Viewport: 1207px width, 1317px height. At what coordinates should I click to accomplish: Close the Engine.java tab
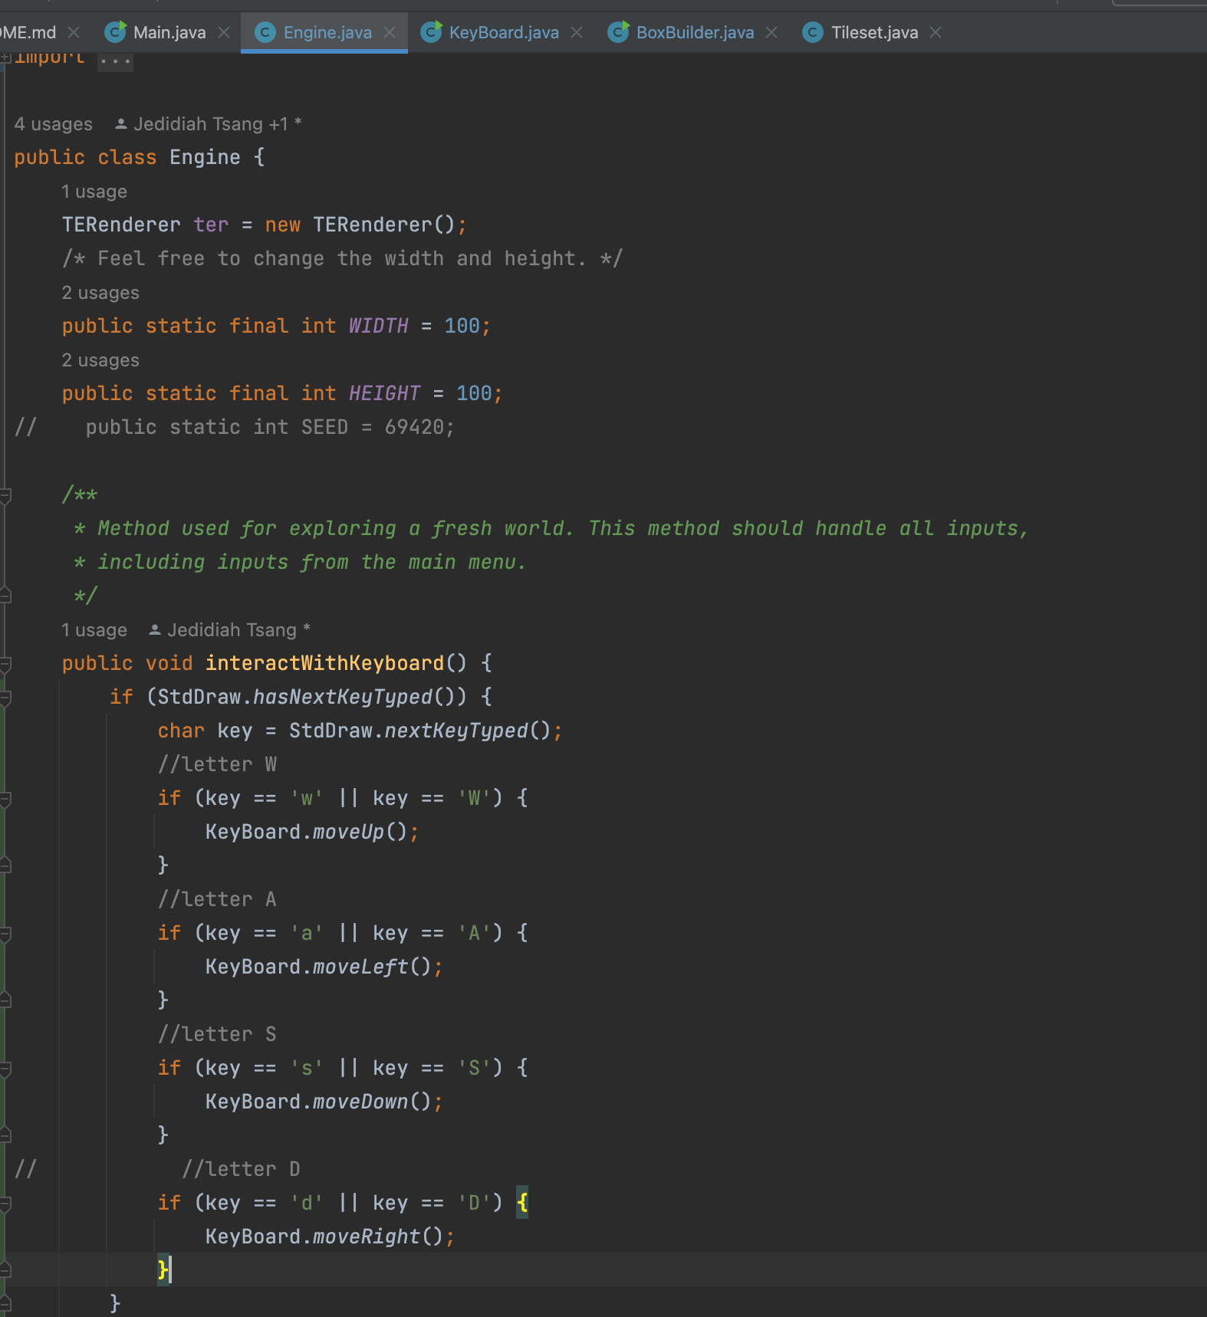pos(390,32)
